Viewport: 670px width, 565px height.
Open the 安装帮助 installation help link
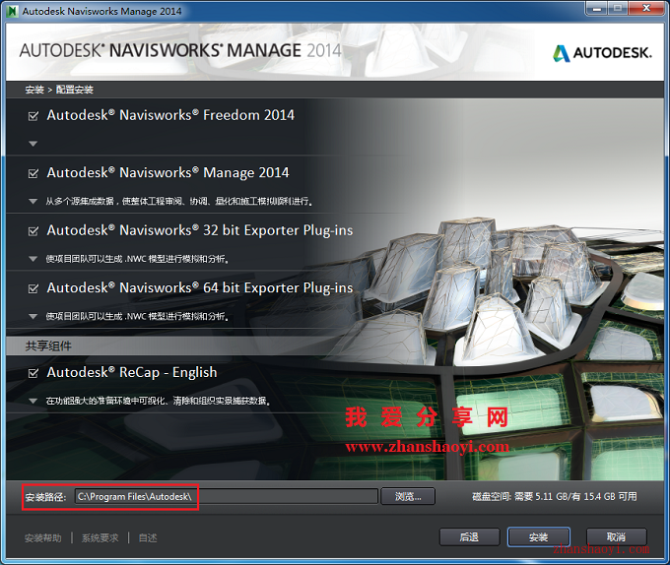42,538
